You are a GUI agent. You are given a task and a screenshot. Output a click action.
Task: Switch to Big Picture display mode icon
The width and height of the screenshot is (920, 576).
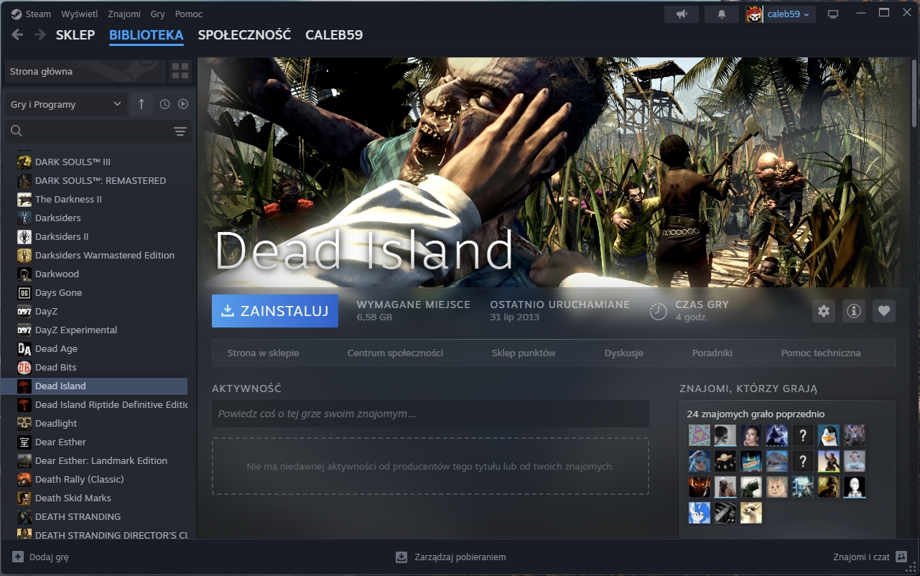(x=833, y=14)
